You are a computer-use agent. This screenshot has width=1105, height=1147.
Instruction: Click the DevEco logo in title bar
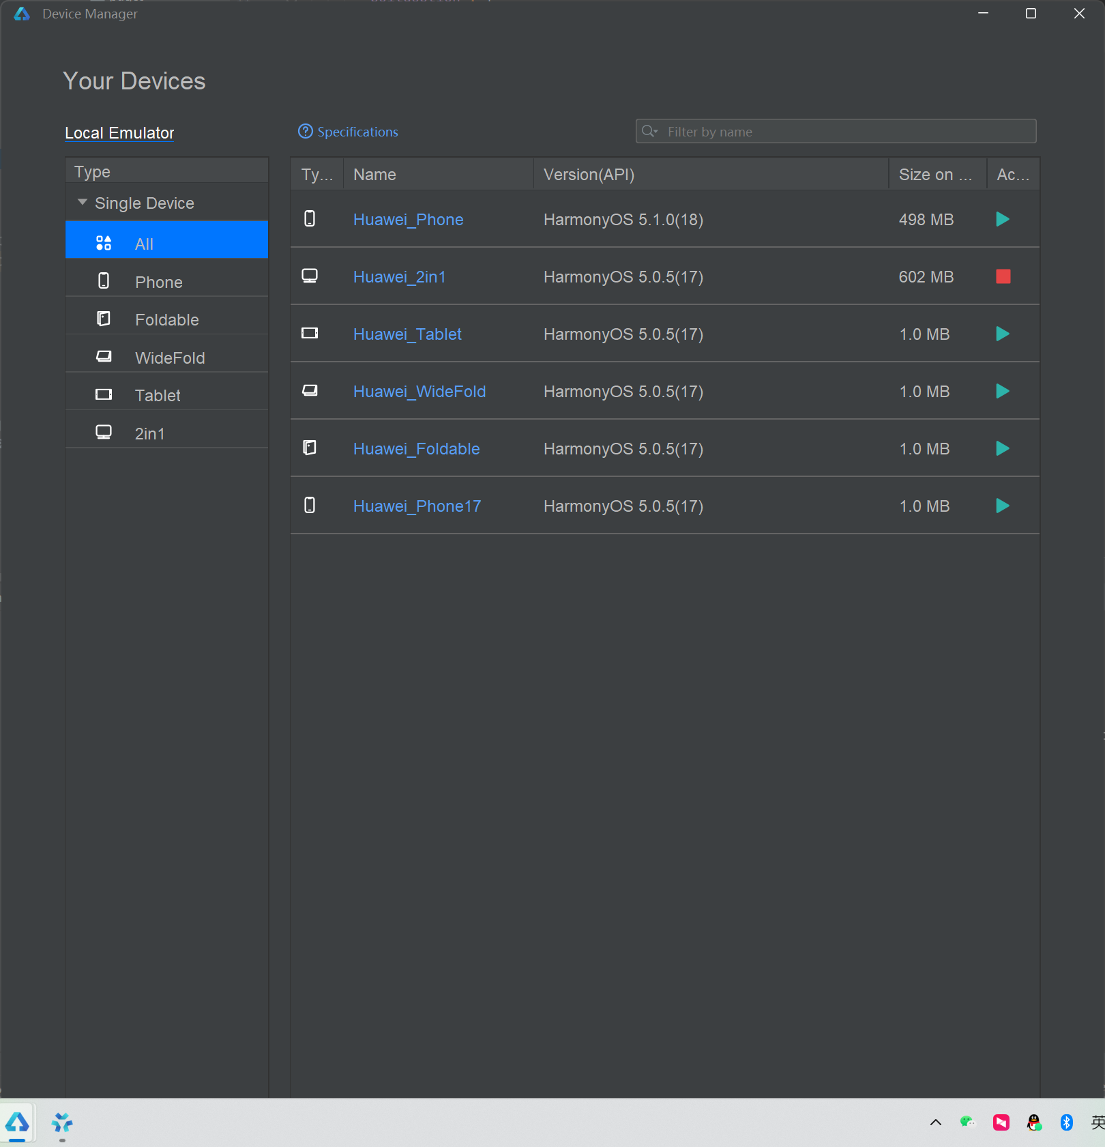pos(22,14)
